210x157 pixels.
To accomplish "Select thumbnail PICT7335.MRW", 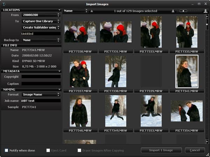I will coord(187,32).
